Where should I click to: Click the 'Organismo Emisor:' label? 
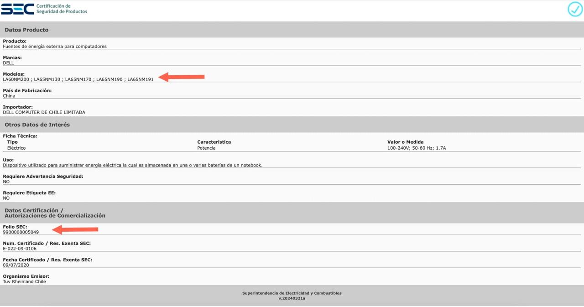click(26, 276)
